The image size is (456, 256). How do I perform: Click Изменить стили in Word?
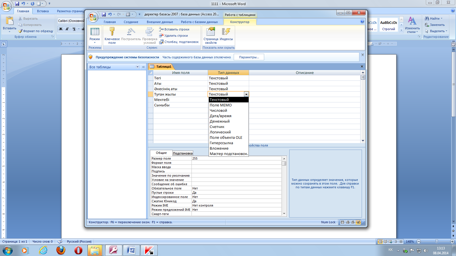[412, 25]
